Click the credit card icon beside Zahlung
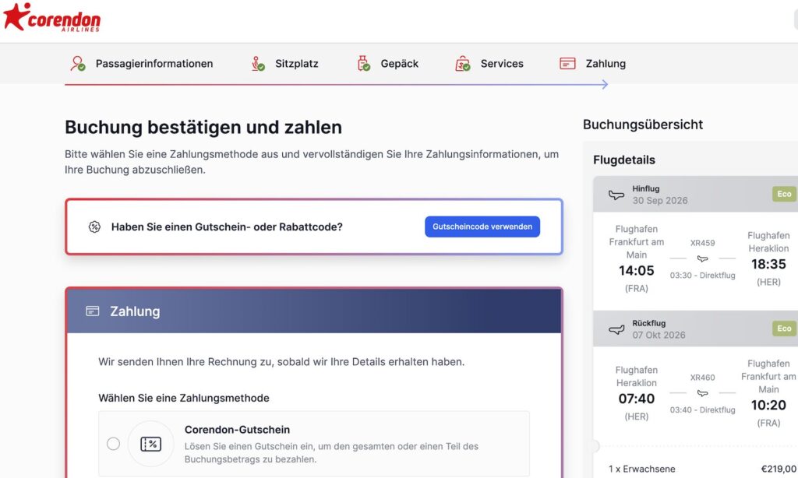Viewport: 798px width, 478px height. [x=568, y=63]
